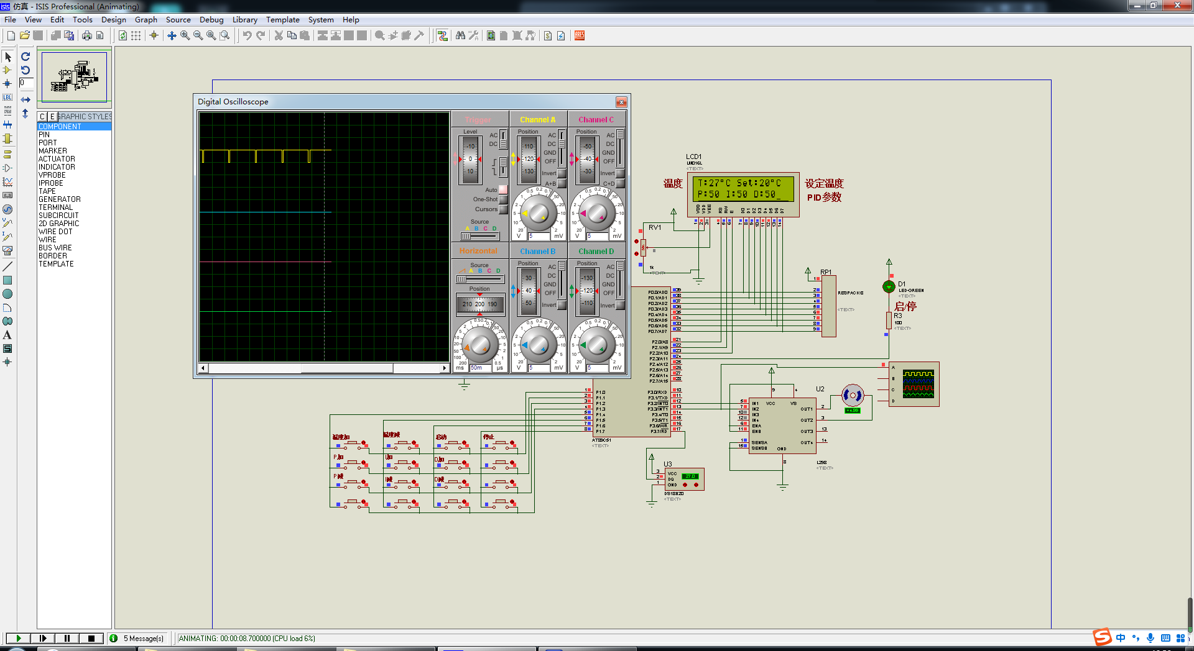The height and width of the screenshot is (651, 1194).
Task: Launch ARES netlist transfer
Action: (580, 35)
